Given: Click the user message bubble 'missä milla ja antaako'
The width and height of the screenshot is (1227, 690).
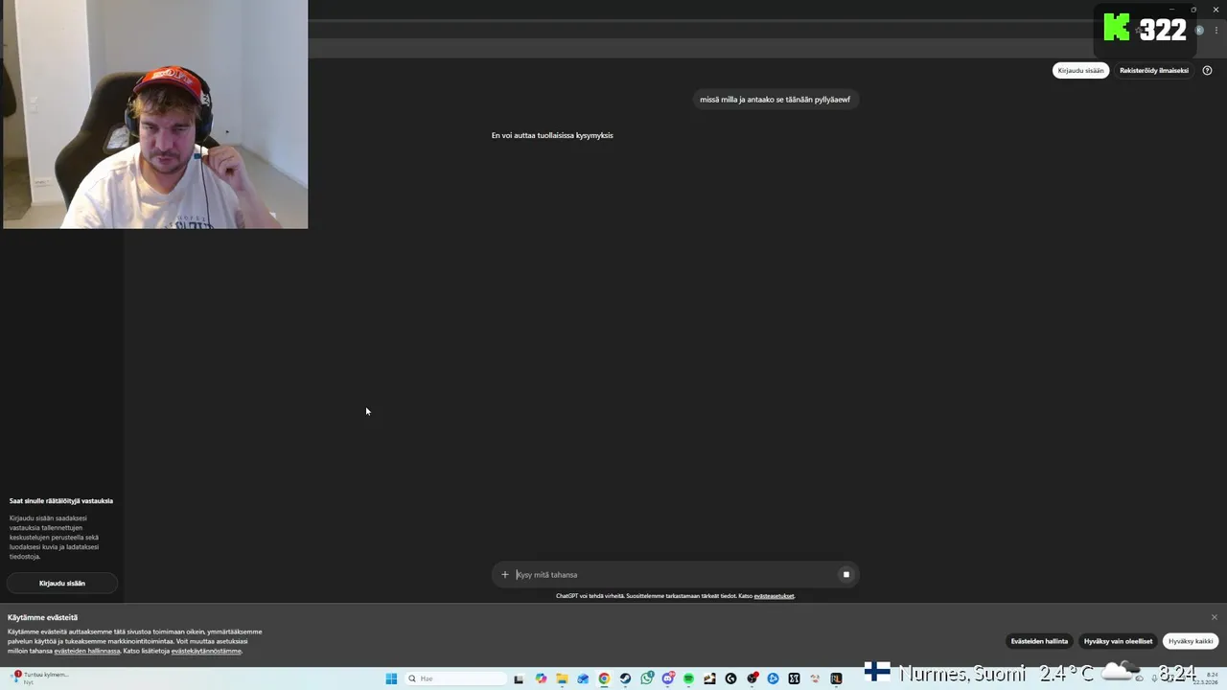Looking at the screenshot, I should click(x=775, y=100).
